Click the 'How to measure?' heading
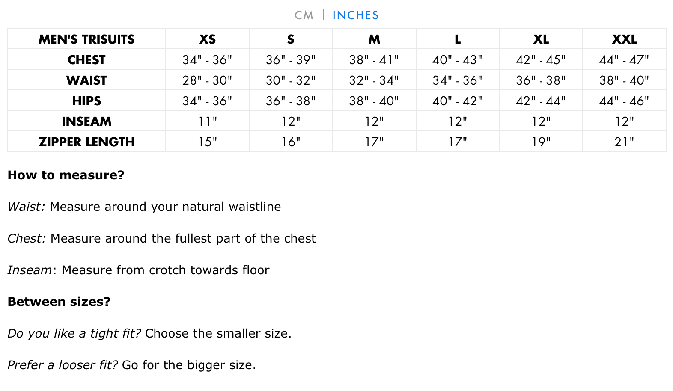 tap(66, 175)
